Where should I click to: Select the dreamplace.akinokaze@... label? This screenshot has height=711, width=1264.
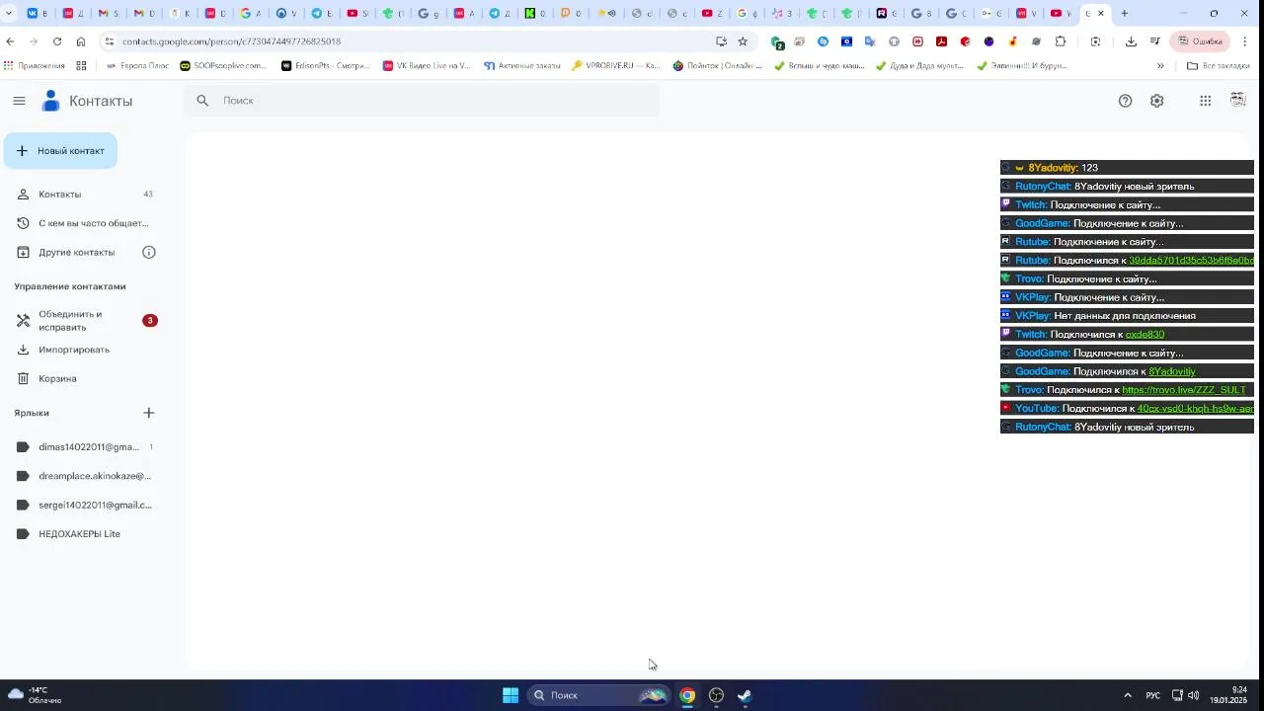[x=85, y=476]
